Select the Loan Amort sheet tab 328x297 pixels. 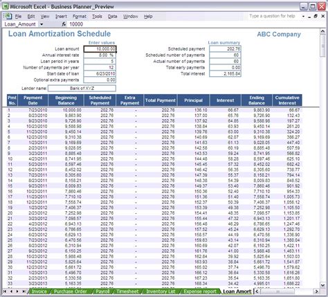(x=237, y=291)
